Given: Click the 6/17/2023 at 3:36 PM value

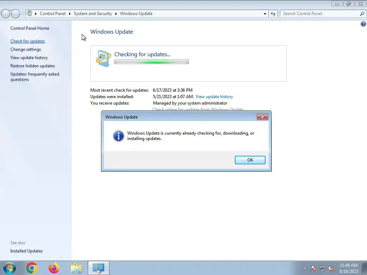Looking at the screenshot, I should (172, 90).
